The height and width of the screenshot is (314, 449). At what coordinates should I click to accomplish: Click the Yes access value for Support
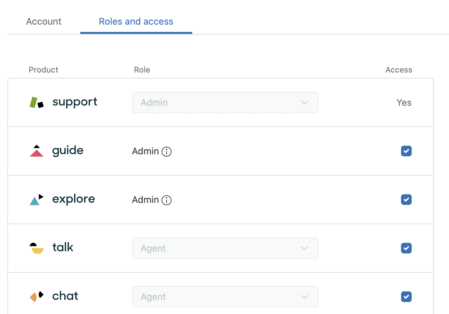[404, 103]
